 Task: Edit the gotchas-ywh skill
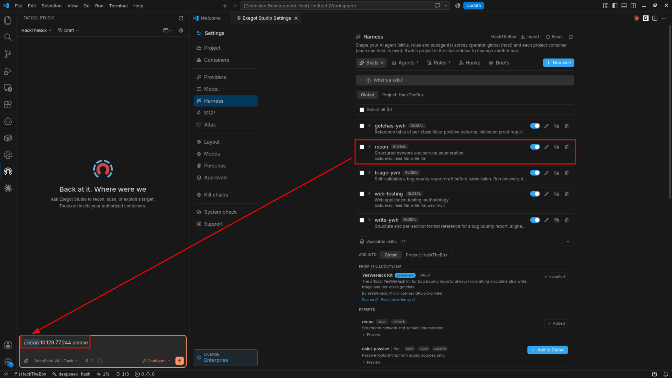546,126
